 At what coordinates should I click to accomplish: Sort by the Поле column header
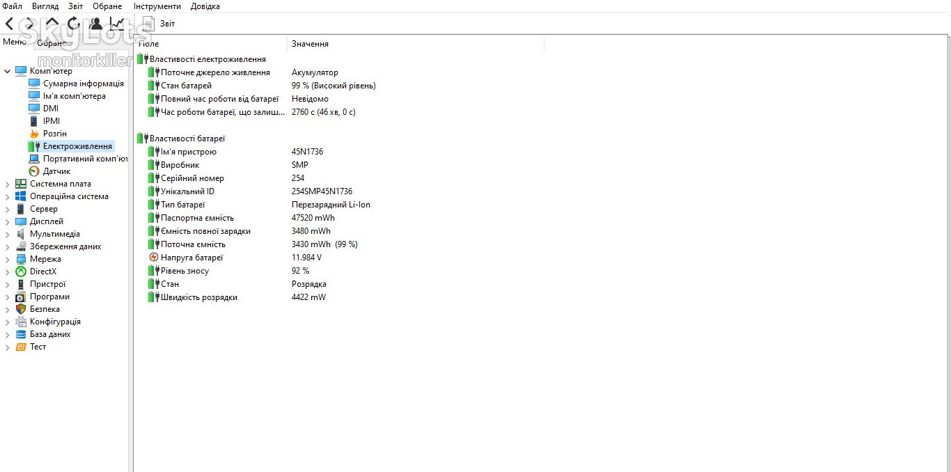pyautogui.click(x=211, y=44)
